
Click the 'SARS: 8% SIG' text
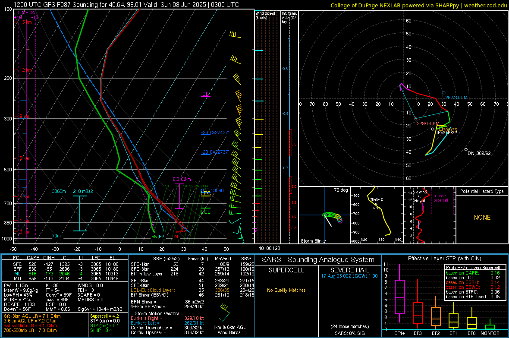[x=349, y=333]
